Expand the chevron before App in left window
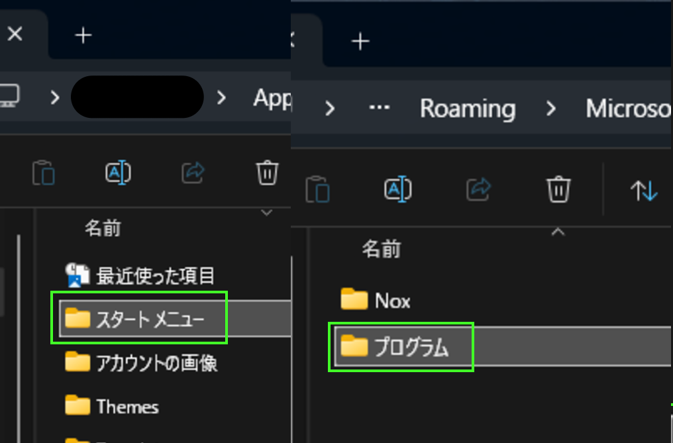This screenshot has width=673, height=443. pyautogui.click(x=221, y=97)
